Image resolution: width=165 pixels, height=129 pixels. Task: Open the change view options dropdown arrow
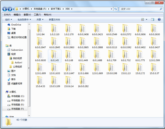click(147, 20)
